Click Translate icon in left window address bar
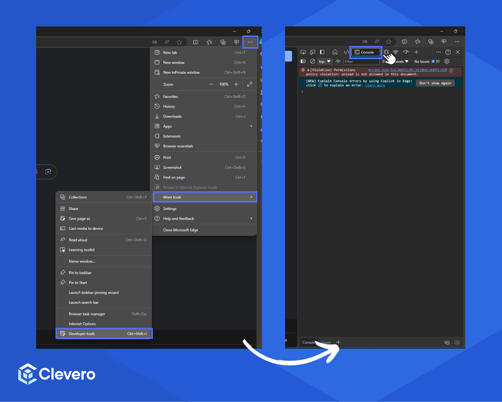 pyautogui.click(x=155, y=42)
